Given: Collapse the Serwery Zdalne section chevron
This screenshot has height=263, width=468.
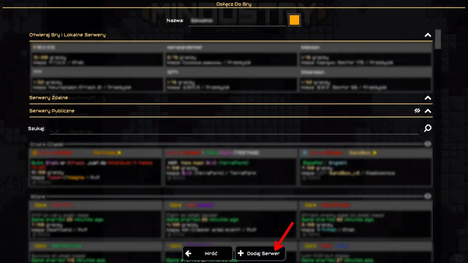Looking at the screenshot, I should [x=428, y=98].
